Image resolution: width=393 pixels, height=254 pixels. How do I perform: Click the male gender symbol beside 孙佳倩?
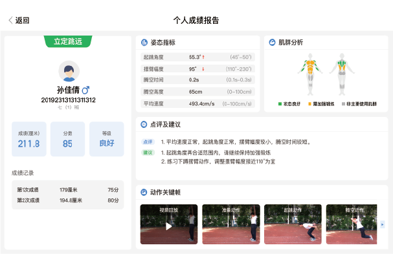tap(85, 90)
